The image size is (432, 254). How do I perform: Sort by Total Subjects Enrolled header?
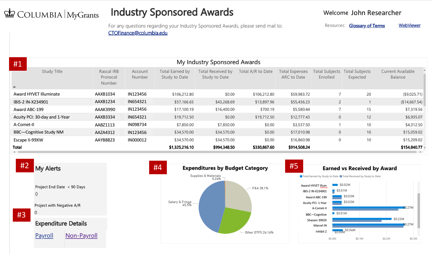(x=327, y=74)
